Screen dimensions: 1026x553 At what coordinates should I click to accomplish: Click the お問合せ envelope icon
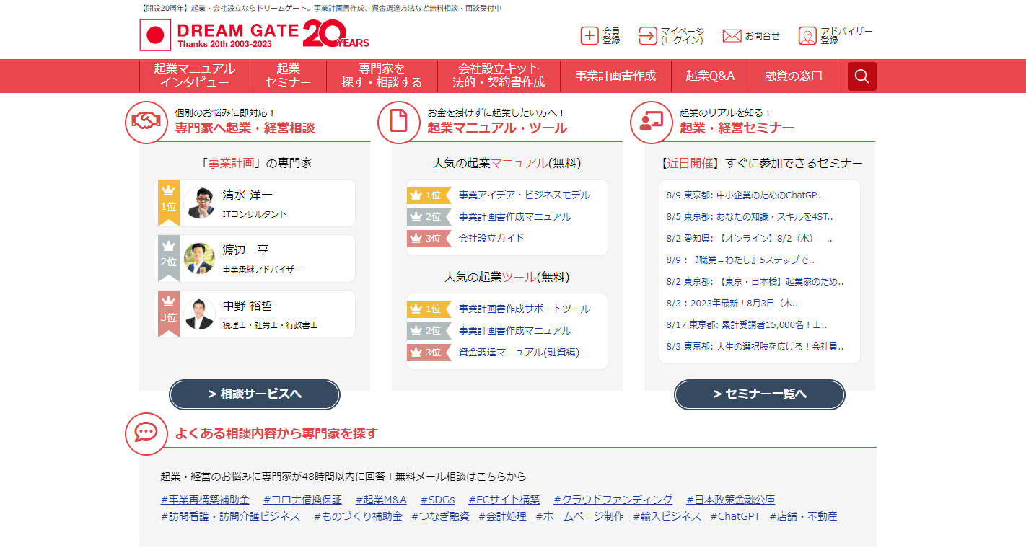[x=732, y=36]
